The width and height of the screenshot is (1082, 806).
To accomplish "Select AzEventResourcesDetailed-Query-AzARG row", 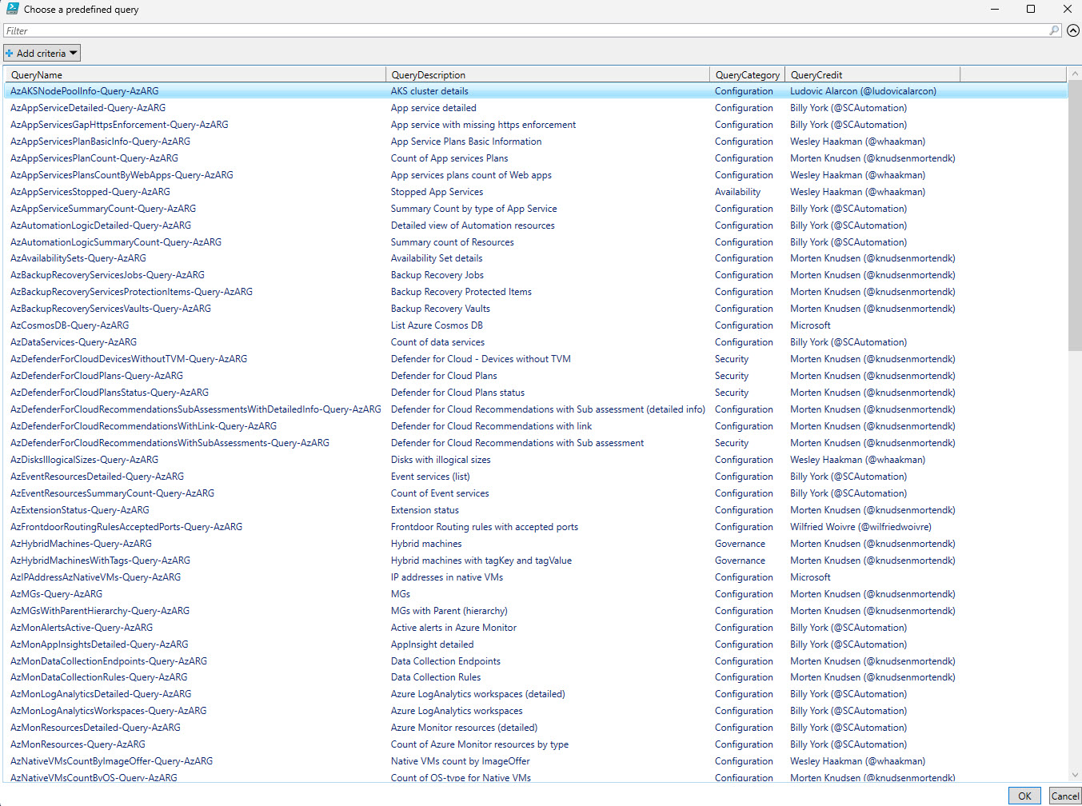I will [536, 477].
